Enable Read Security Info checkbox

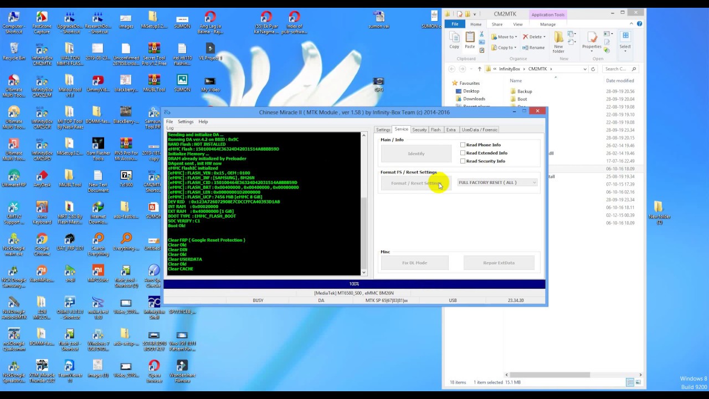tap(463, 161)
